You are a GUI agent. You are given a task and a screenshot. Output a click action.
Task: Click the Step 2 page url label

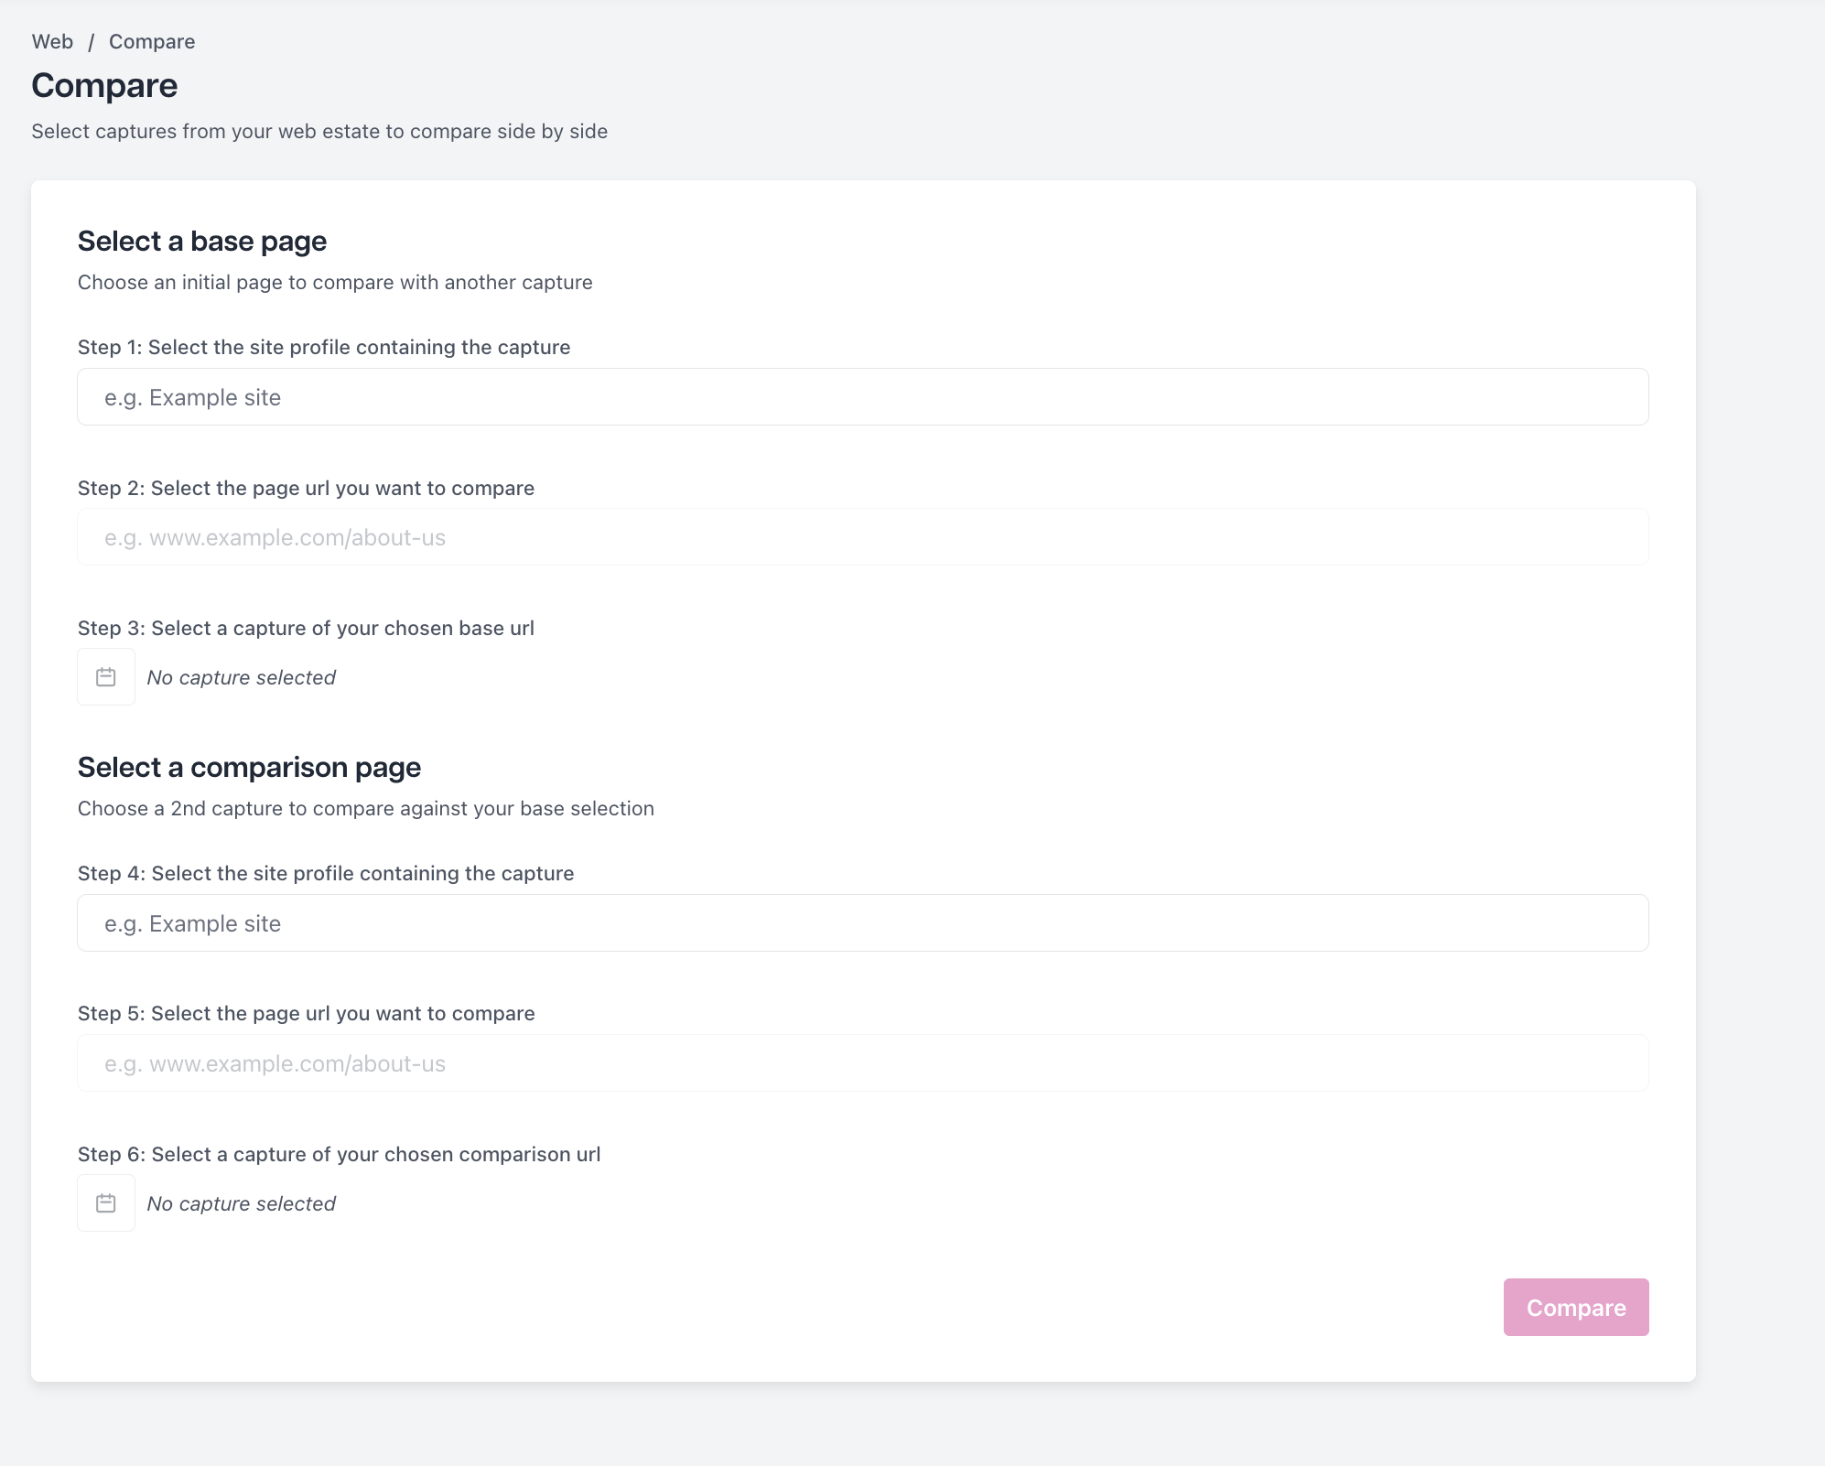[306, 488]
